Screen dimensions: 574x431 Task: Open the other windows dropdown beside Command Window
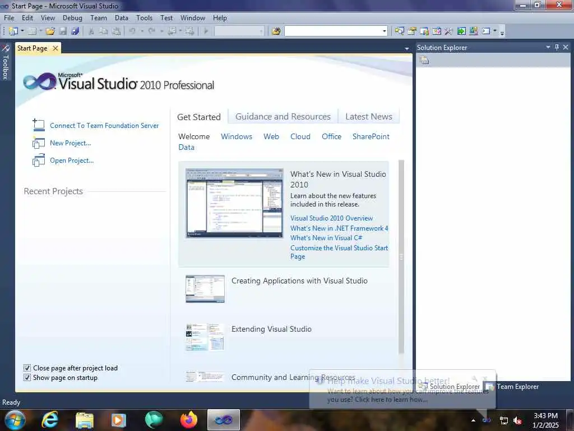click(x=495, y=31)
